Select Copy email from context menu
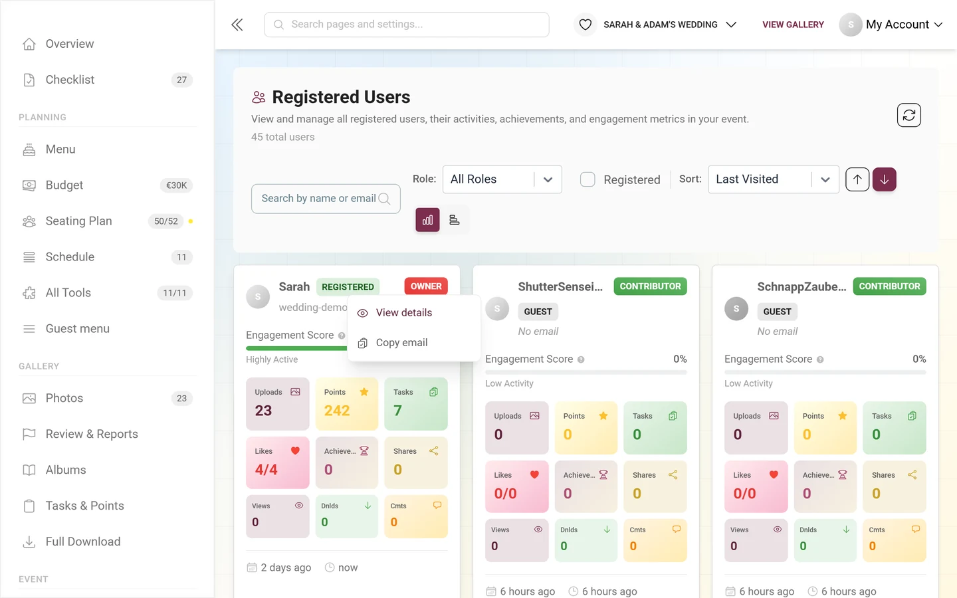 pyautogui.click(x=413, y=343)
